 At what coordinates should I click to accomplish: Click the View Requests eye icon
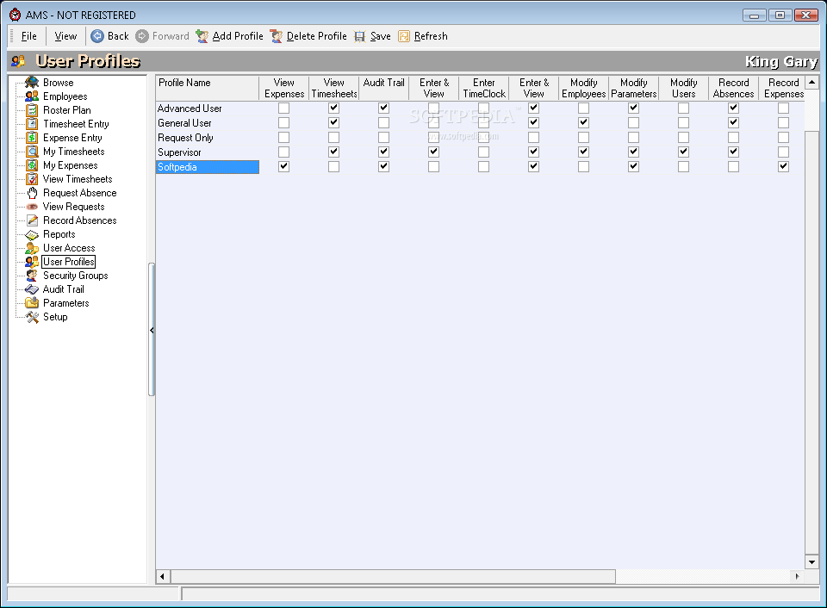[32, 206]
